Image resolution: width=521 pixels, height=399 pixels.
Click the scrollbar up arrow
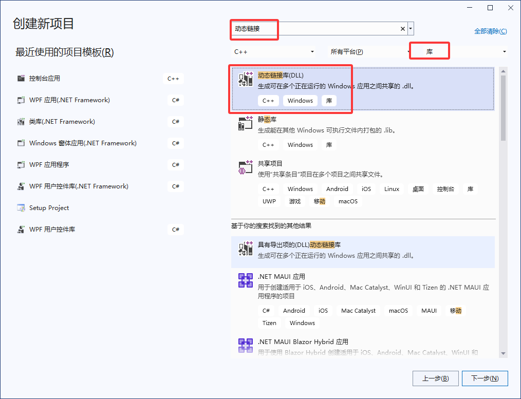coord(503,71)
